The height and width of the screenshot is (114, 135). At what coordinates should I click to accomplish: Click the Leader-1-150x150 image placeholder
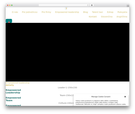click(67, 88)
